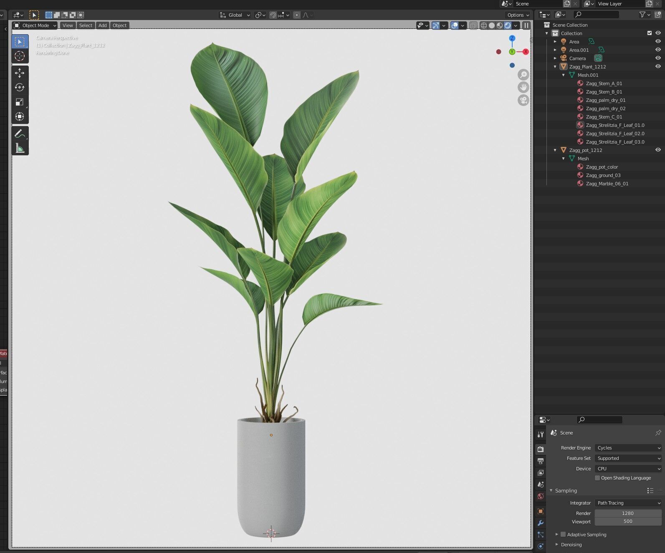This screenshot has height=553, width=665.
Task: Open the Render properties tab
Action: 541,449
